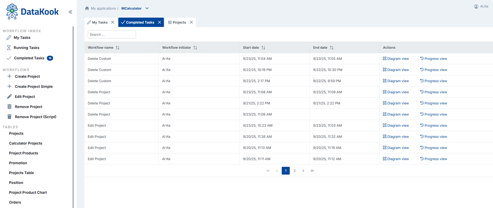The width and height of the screenshot is (493, 208).
Task: Open Diagram view for the Delete Project row
Action: pyautogui.click(x=397, y=92)
